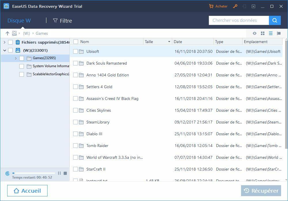Stop the scan in progress

[65, 173]
